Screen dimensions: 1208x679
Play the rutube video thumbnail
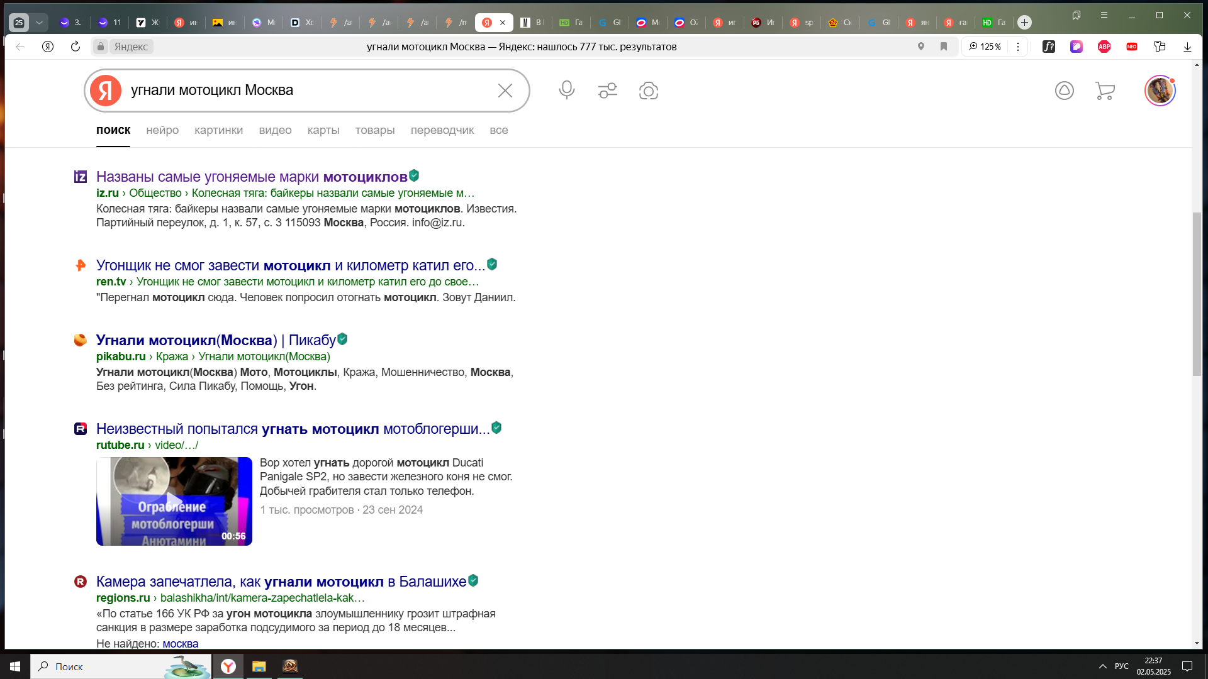(174, 501)
